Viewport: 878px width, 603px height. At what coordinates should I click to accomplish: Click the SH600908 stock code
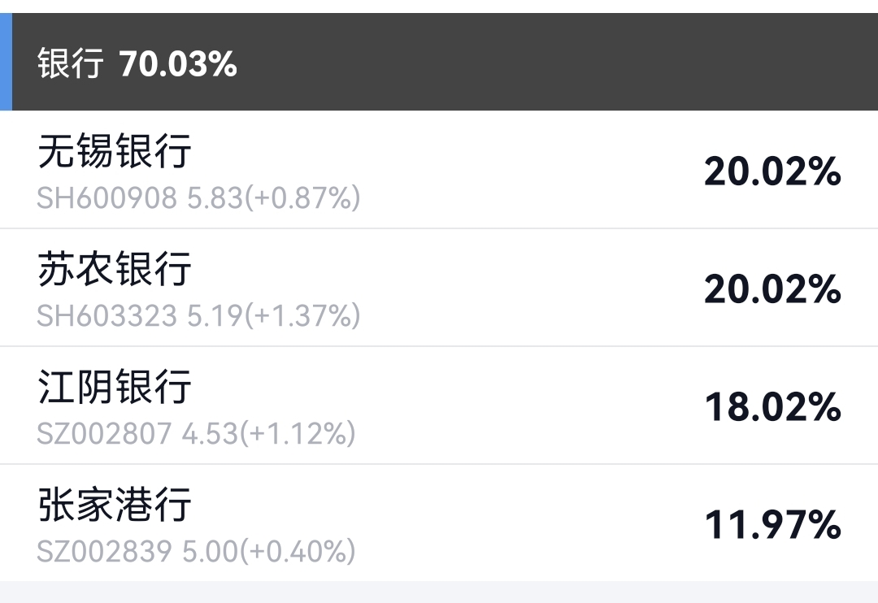[x=106, y=198]
